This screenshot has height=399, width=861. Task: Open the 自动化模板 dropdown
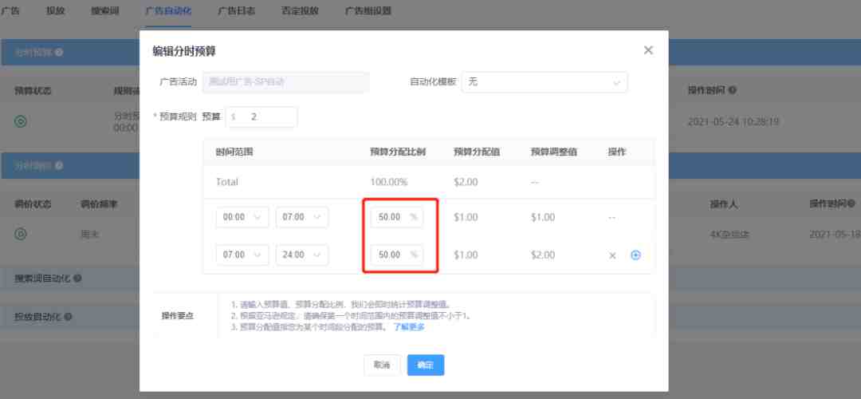pos(544,82)
